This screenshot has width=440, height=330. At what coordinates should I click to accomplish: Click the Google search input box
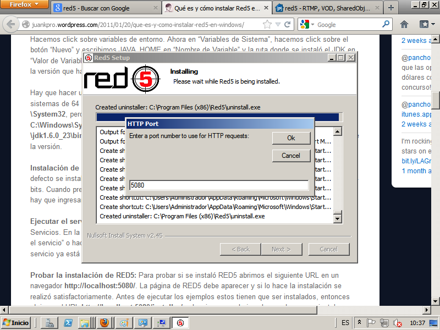[348, 25]
